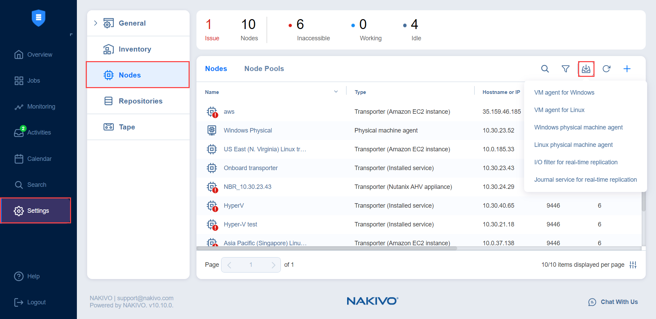The image size is (656, 319).
Task: Refresh the nodes list
Action: 606,69
